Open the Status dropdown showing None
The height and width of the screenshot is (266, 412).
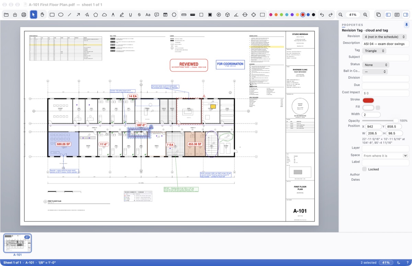[376, 65]
